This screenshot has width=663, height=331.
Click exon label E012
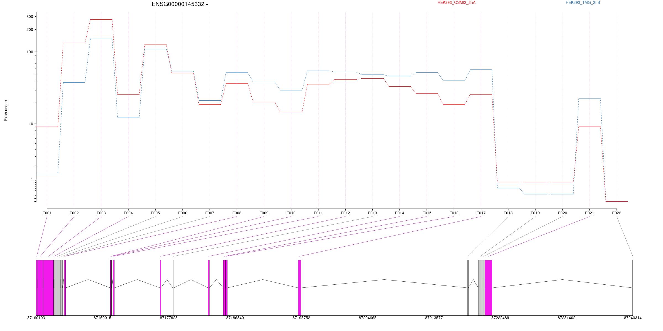point(345,213)
